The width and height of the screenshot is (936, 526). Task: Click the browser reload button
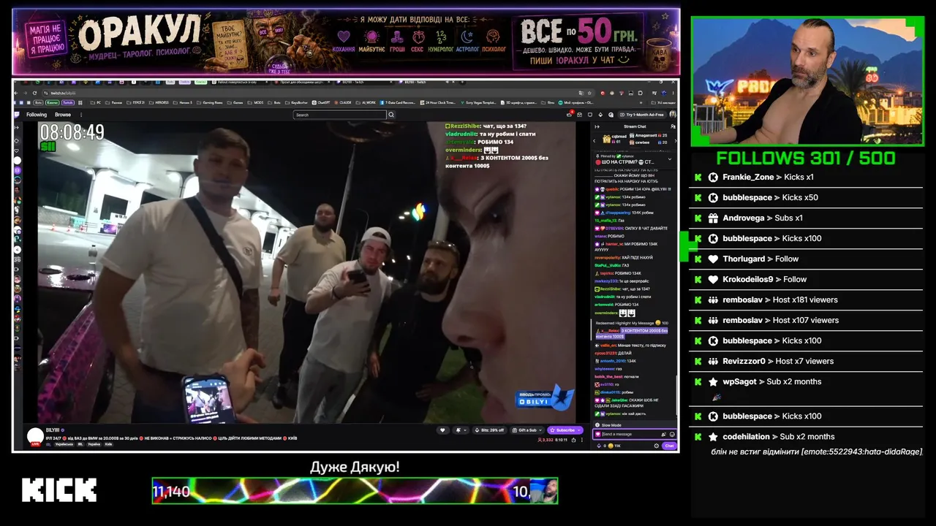35,93
